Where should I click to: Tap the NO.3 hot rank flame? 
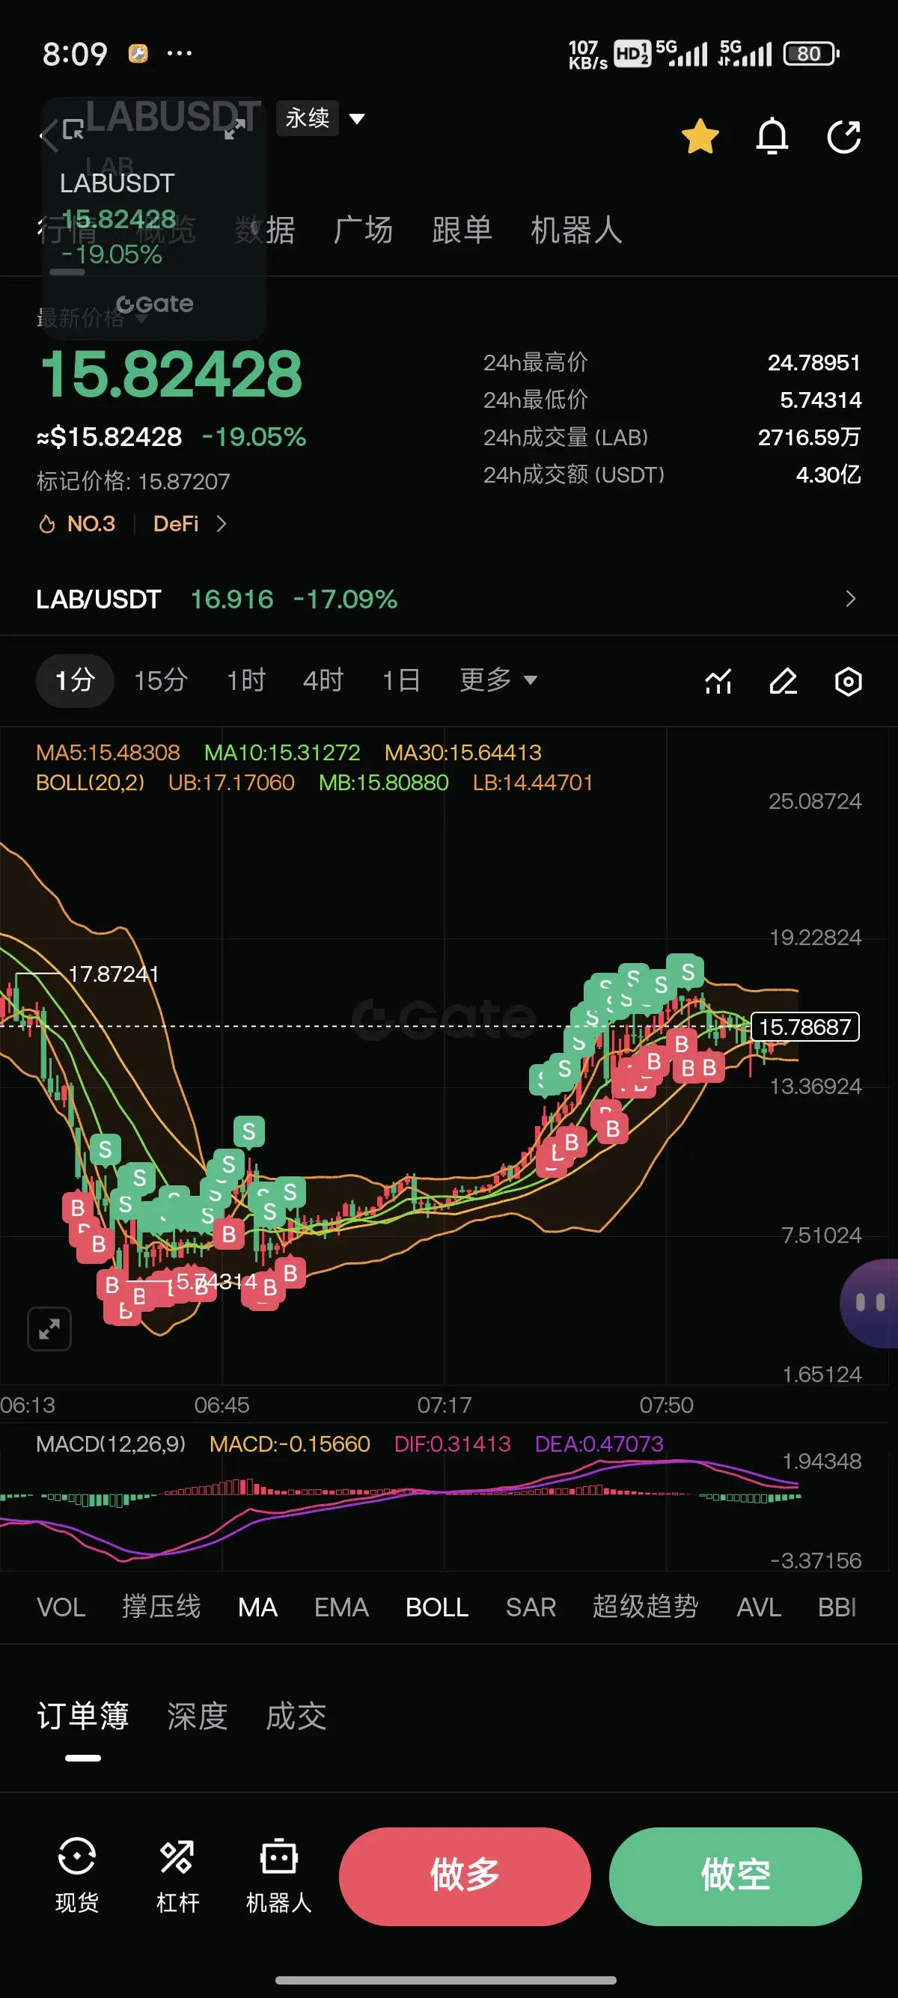point(77,524)
